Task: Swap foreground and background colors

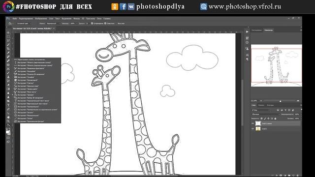Action: 9,129
